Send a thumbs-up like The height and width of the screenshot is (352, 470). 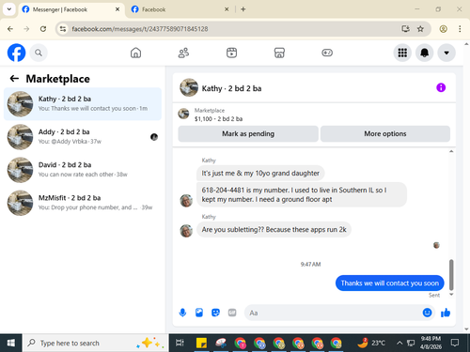coord(446,313)
